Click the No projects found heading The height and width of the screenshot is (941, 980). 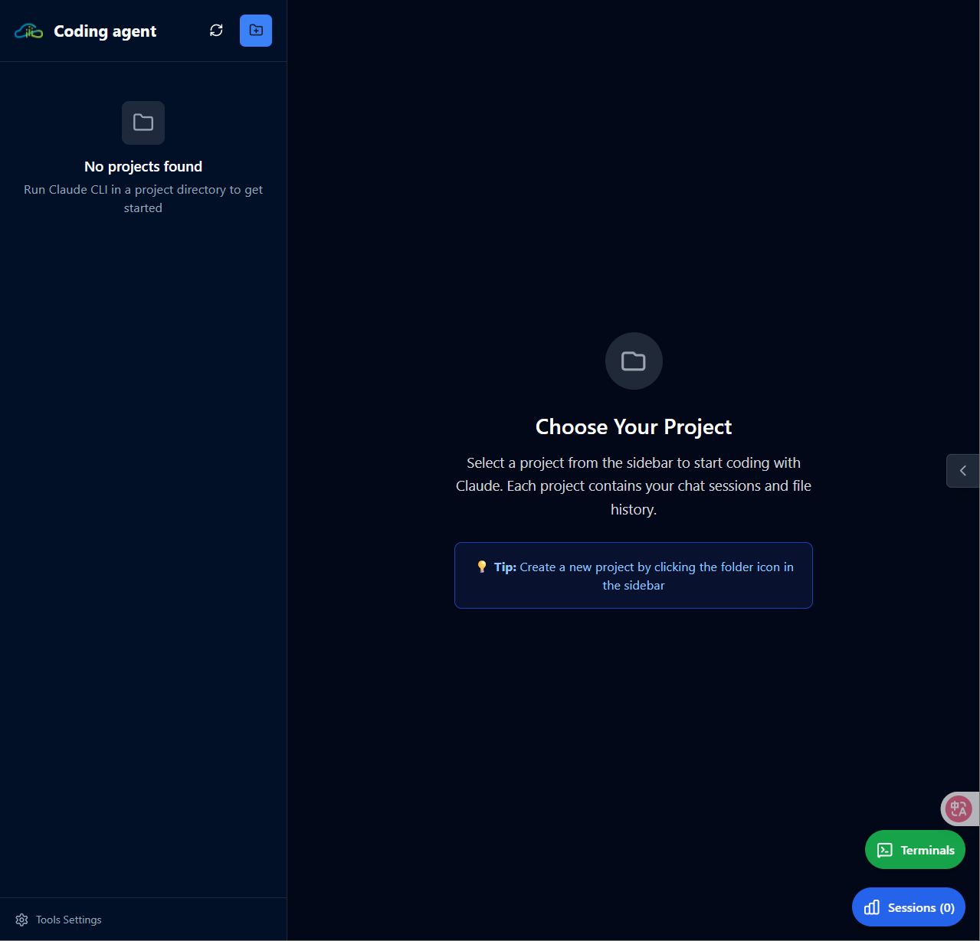143,166
